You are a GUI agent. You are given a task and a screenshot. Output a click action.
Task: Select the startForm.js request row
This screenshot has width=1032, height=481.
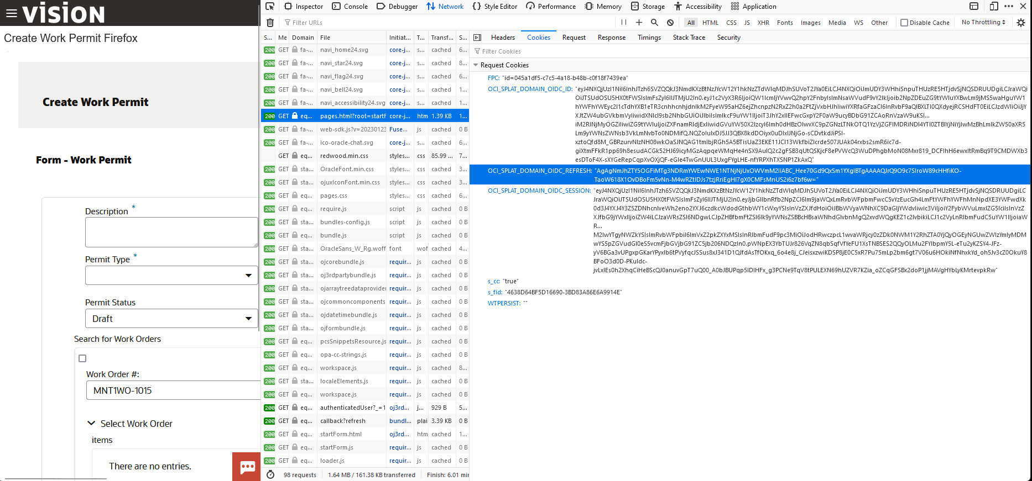coord(365,447)
